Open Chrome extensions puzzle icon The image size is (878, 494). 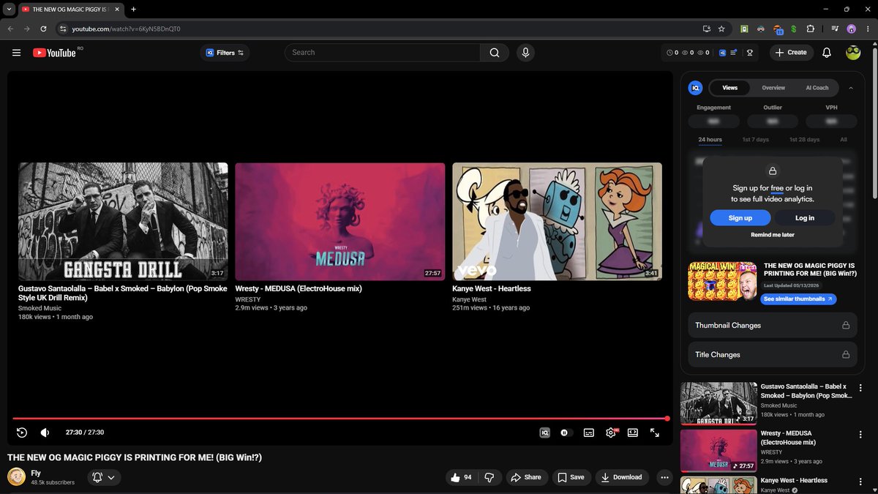tap(810, 29)
